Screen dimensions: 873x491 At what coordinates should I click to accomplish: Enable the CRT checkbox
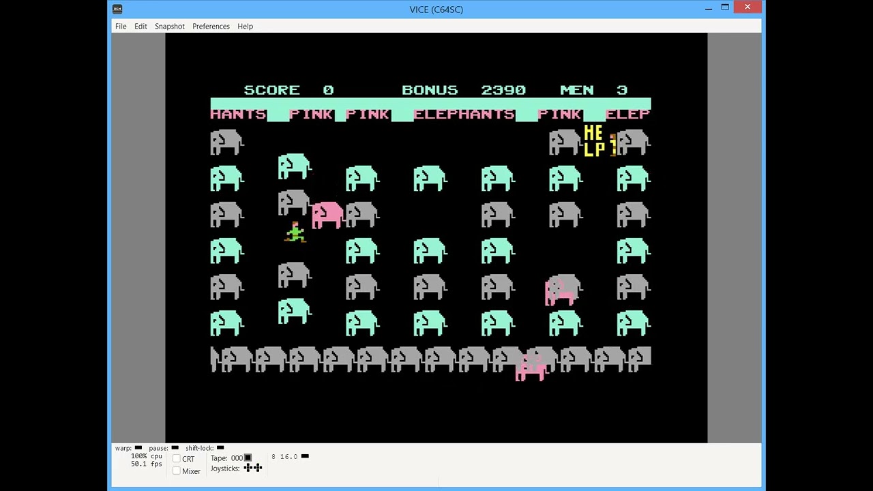coord(177,459)
